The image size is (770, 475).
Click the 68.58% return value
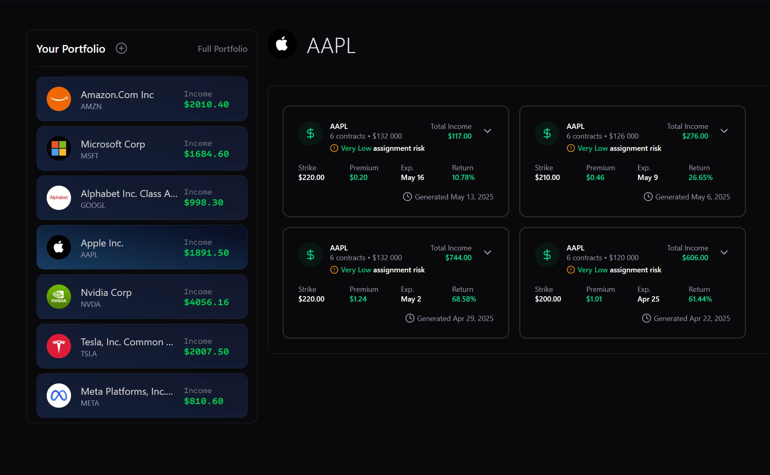(x=464, y=299)
